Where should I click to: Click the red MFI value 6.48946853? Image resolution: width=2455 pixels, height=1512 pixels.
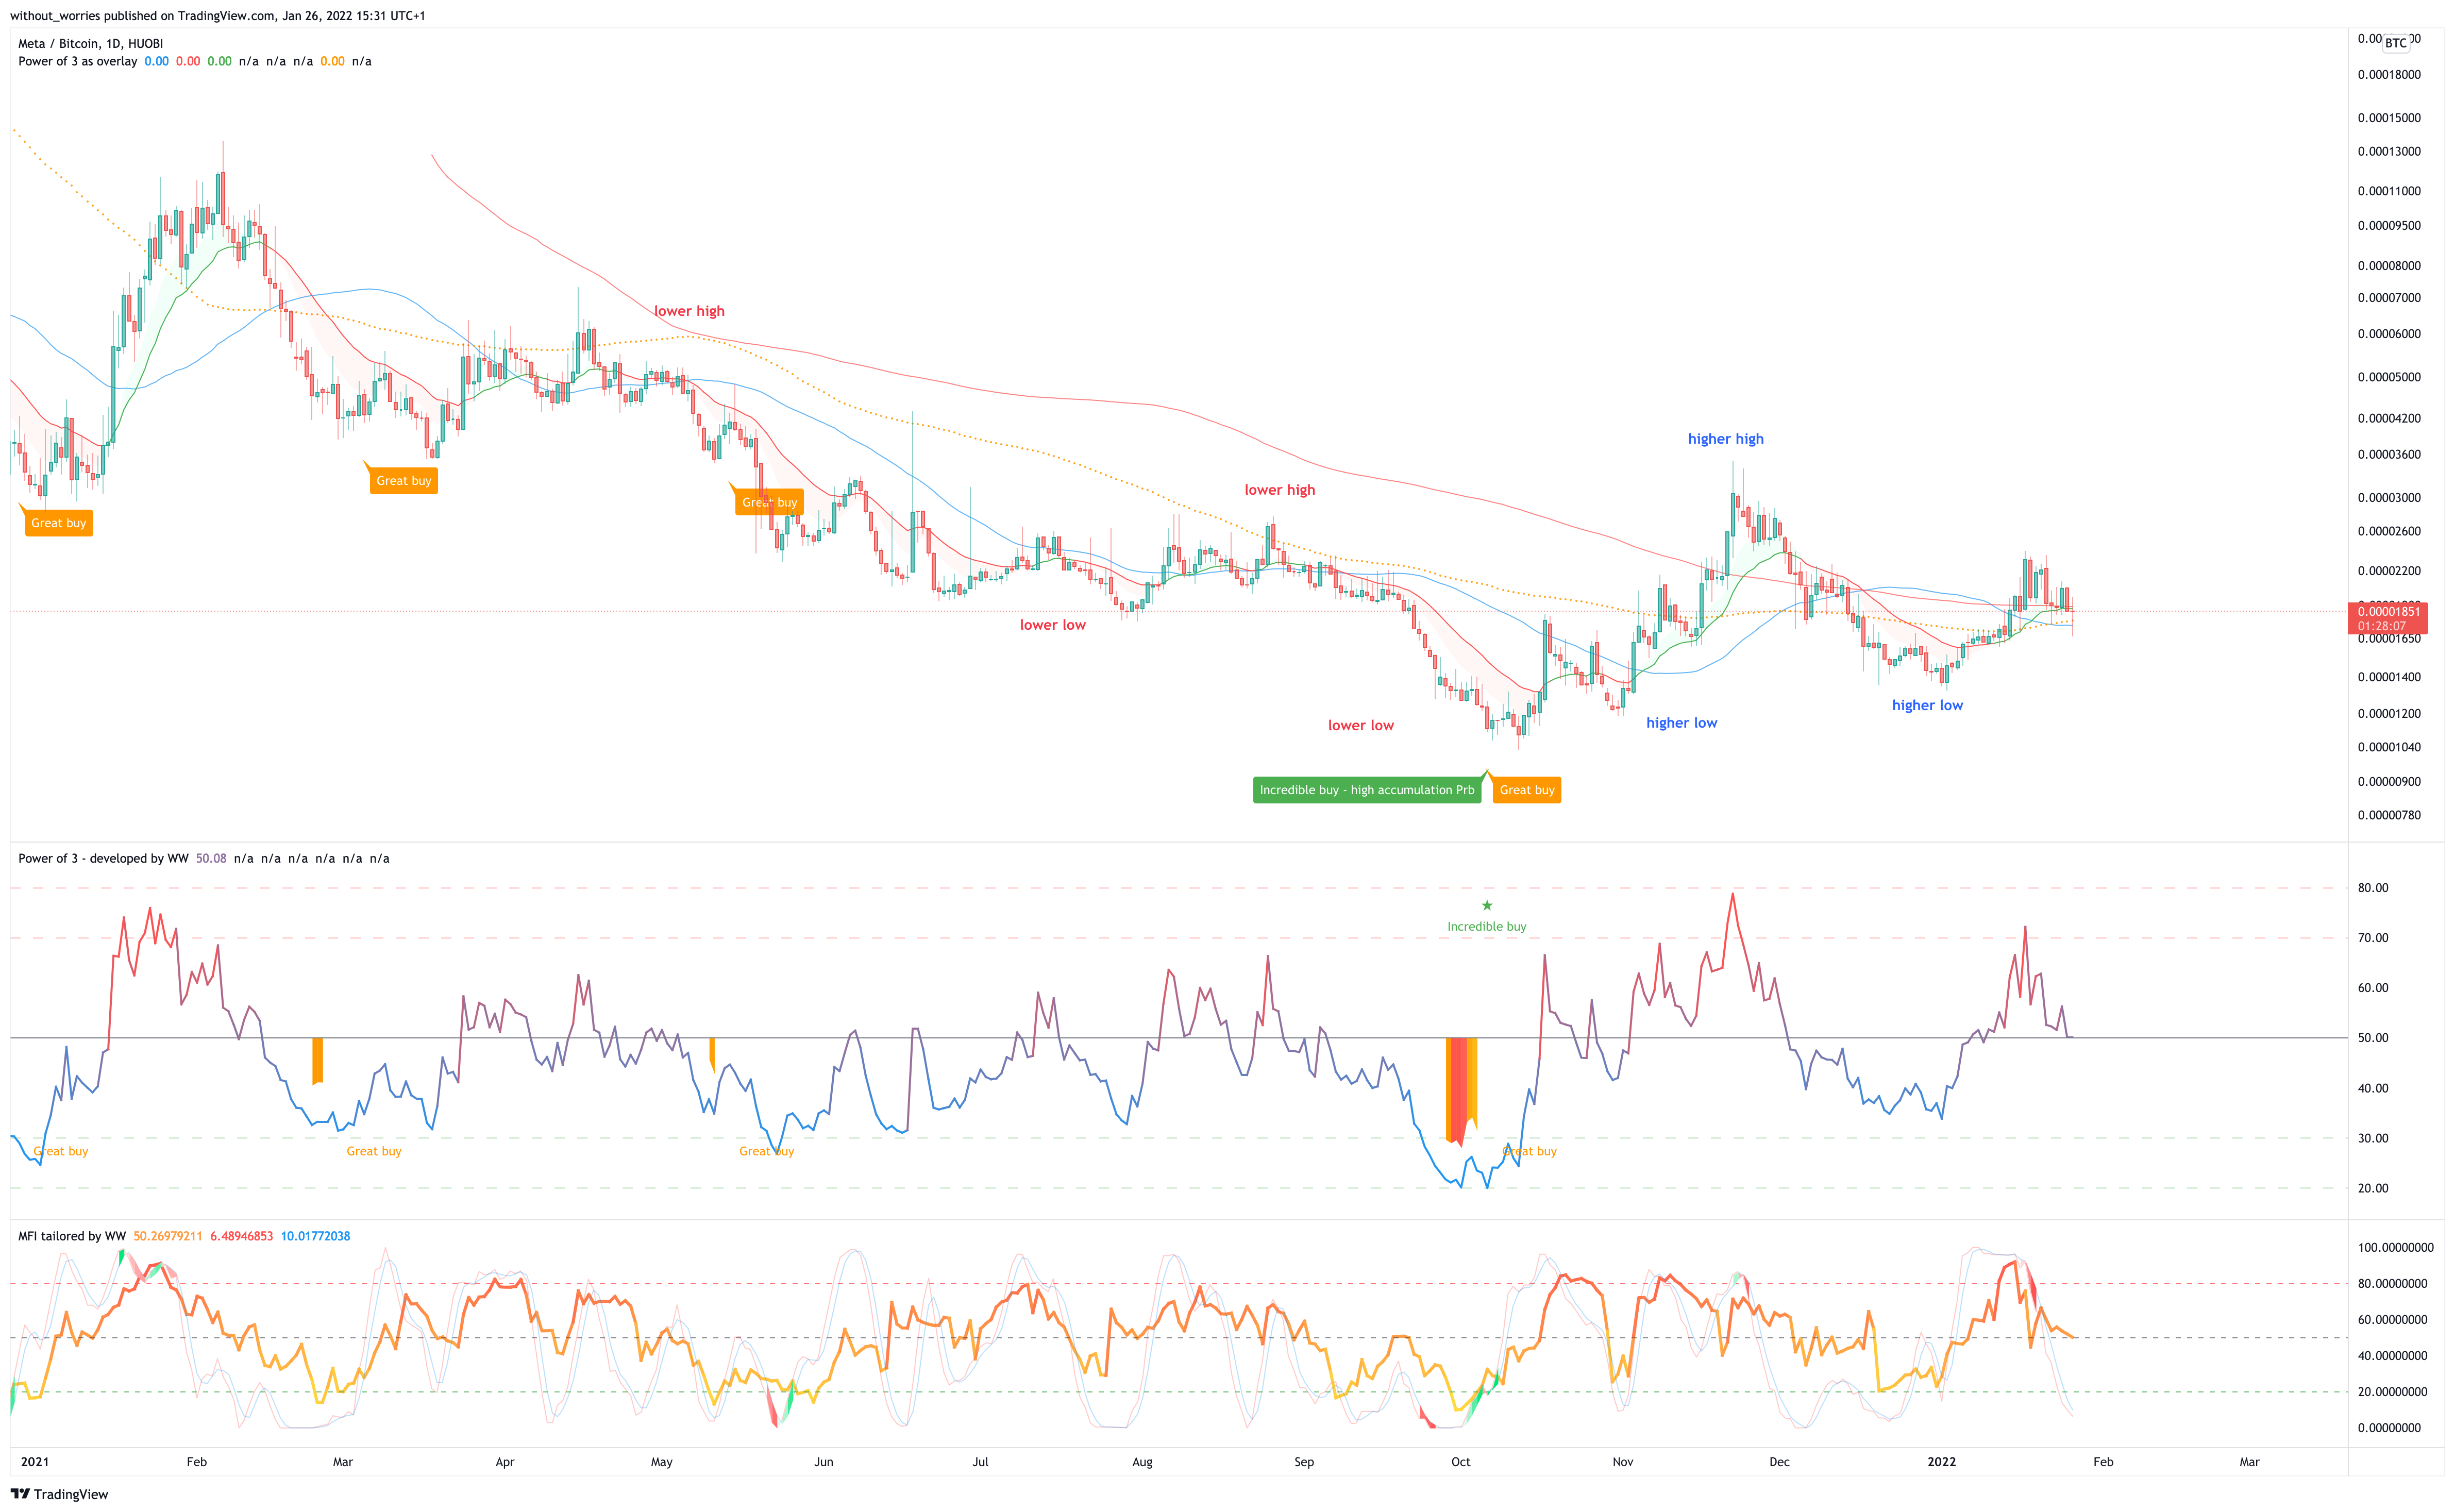241,1237
